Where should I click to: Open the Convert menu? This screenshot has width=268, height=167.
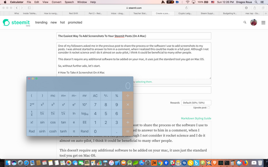click(x=57, y=2)
